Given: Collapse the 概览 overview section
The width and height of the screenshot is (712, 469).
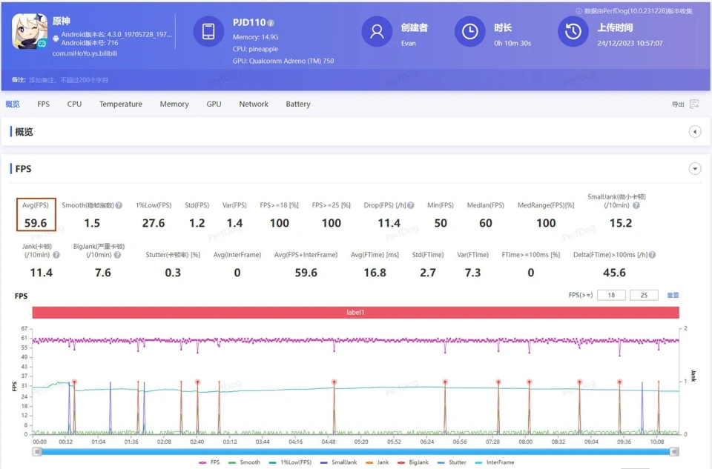Looking at the screenshot, I should pos(695,132).
